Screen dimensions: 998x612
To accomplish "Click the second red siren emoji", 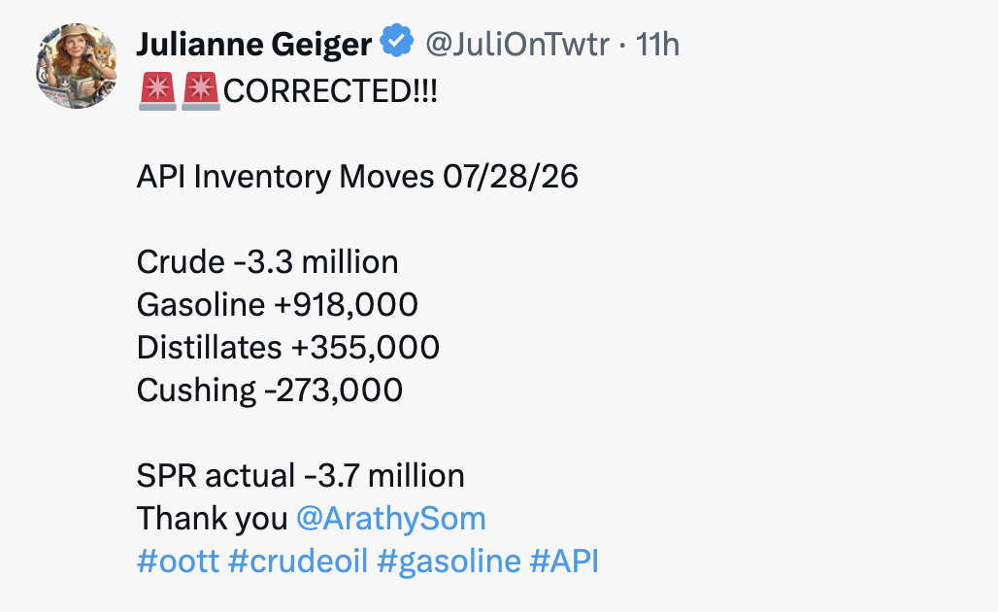I will tap(201, 91).
